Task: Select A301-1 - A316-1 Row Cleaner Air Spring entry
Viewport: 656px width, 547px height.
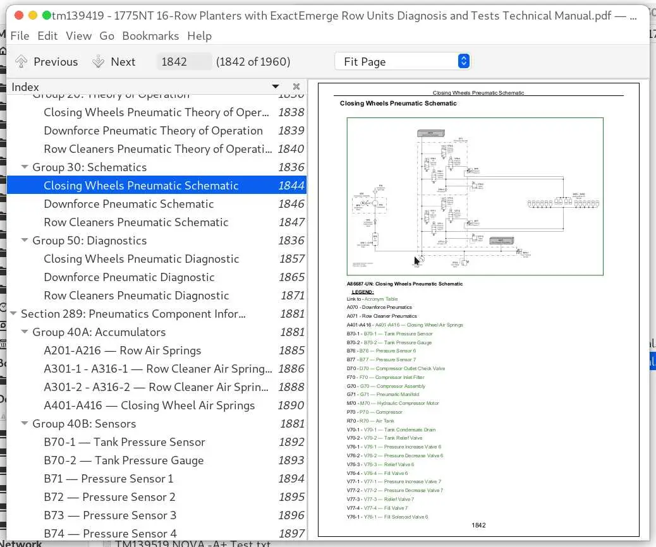Action: point(157,369)
